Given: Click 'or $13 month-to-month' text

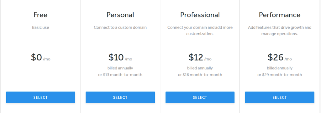Looking at the screenshot, I should (120, 75).
